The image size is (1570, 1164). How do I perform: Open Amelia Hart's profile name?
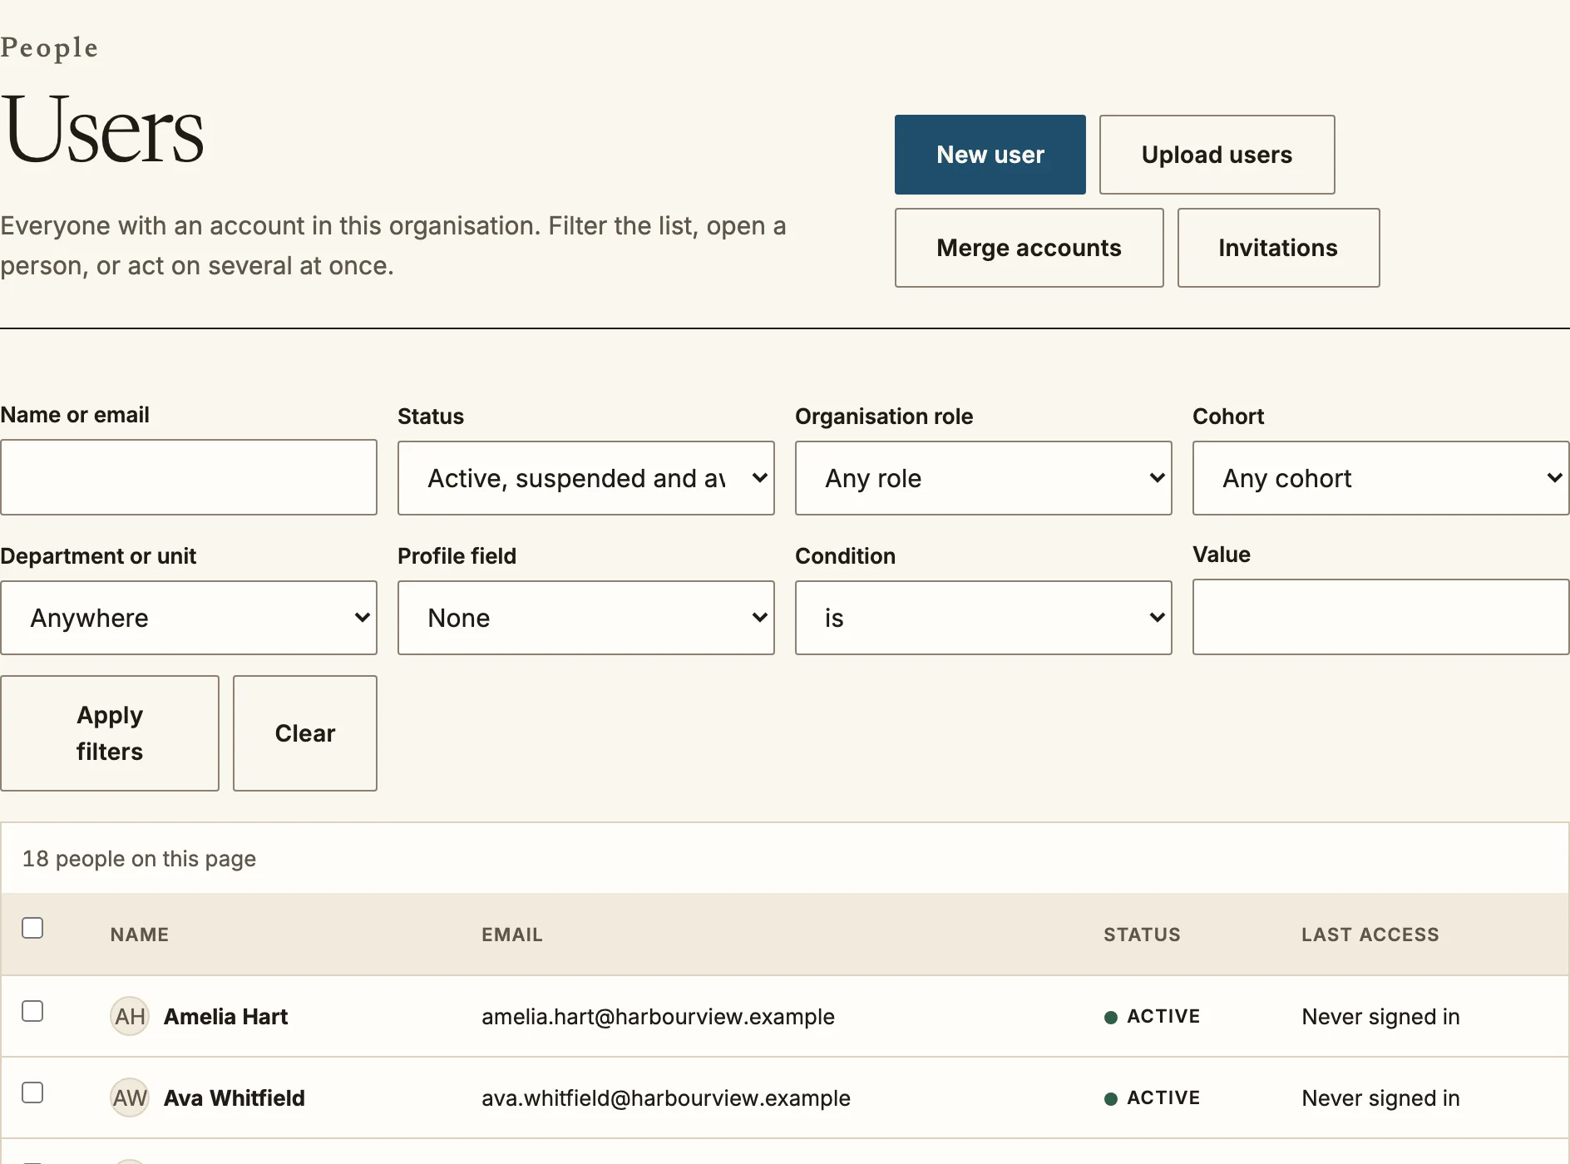[x=225, y=1017]
